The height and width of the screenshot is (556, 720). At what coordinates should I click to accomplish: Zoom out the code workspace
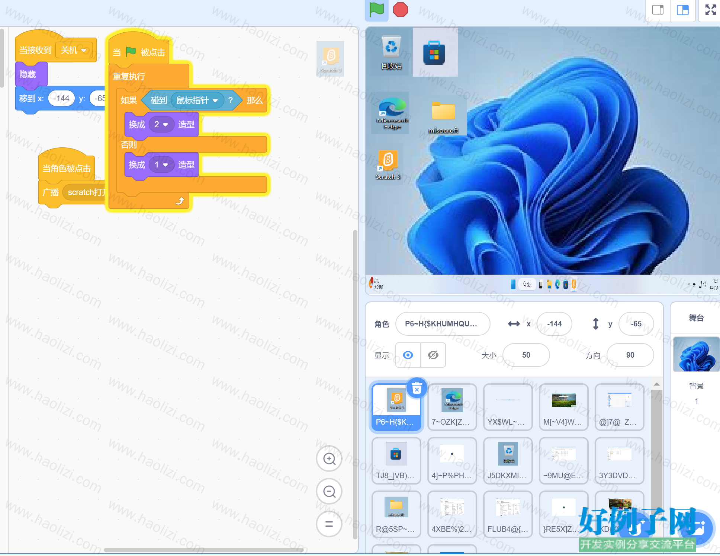tap(329, 491)
